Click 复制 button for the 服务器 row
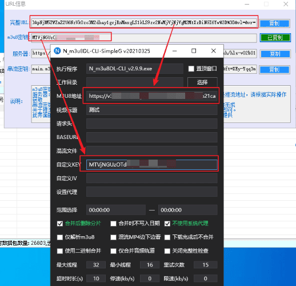The width and height of the screenshot is (296, 286). click(275, 54)
